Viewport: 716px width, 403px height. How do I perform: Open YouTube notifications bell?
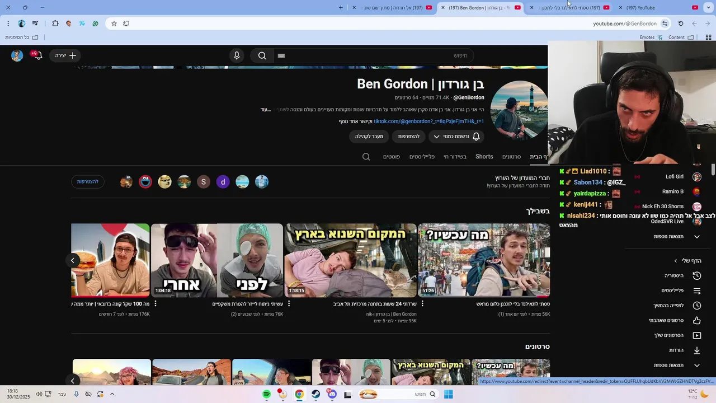pyautogui.click(x=37, y=55)
